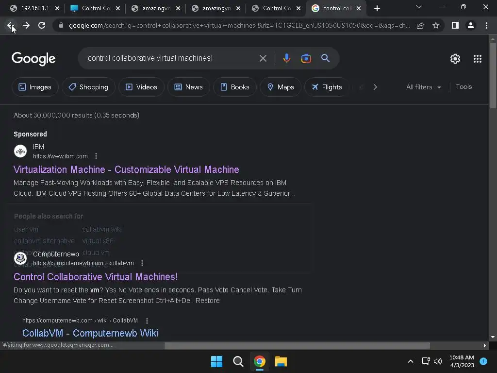Image resolution: width=497 pixels, height=373 pixels.
Task: Go forward with the browser forward arrow
Action: pyautogui.click(x=26, y=25)
